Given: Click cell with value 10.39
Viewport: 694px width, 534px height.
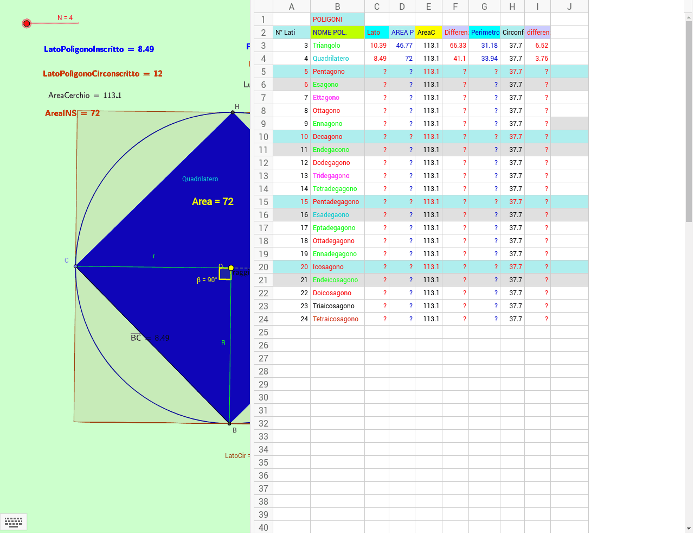Looking at the screenshot, I should coord(377,46).
